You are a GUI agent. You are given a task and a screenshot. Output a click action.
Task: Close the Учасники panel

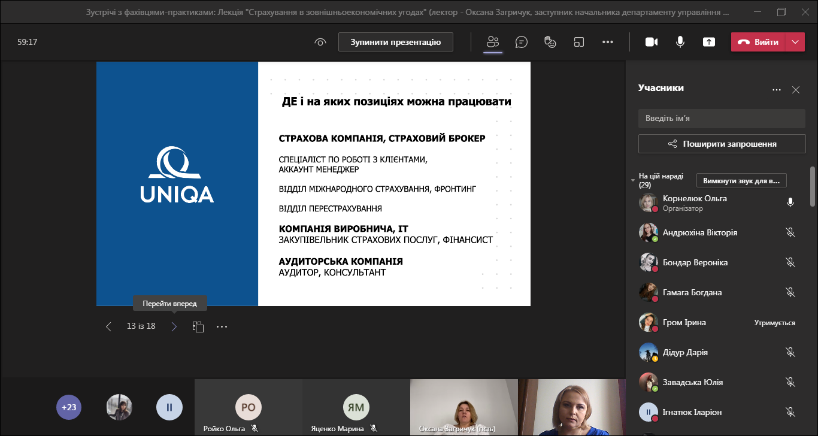[796, 90]
